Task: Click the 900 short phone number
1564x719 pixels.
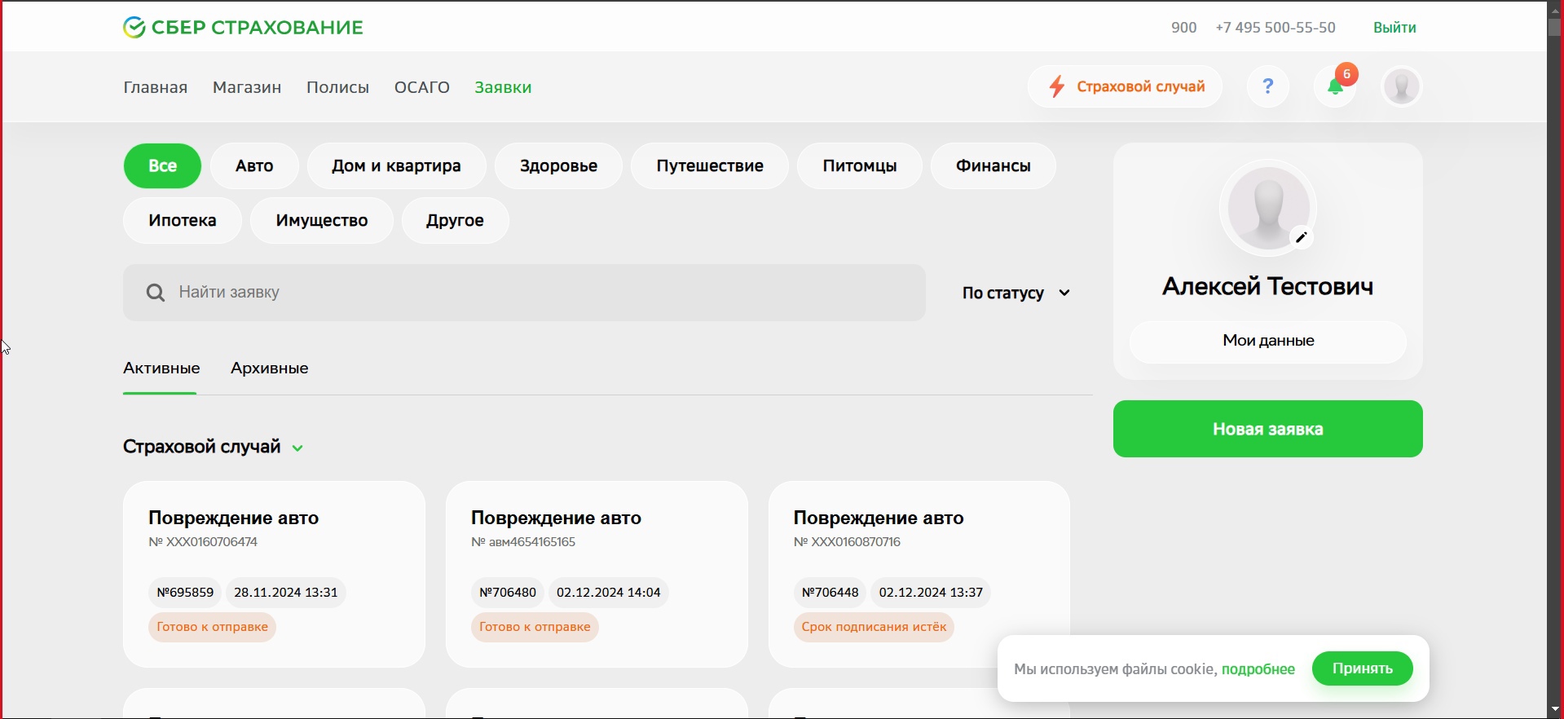Action: 1183,29
